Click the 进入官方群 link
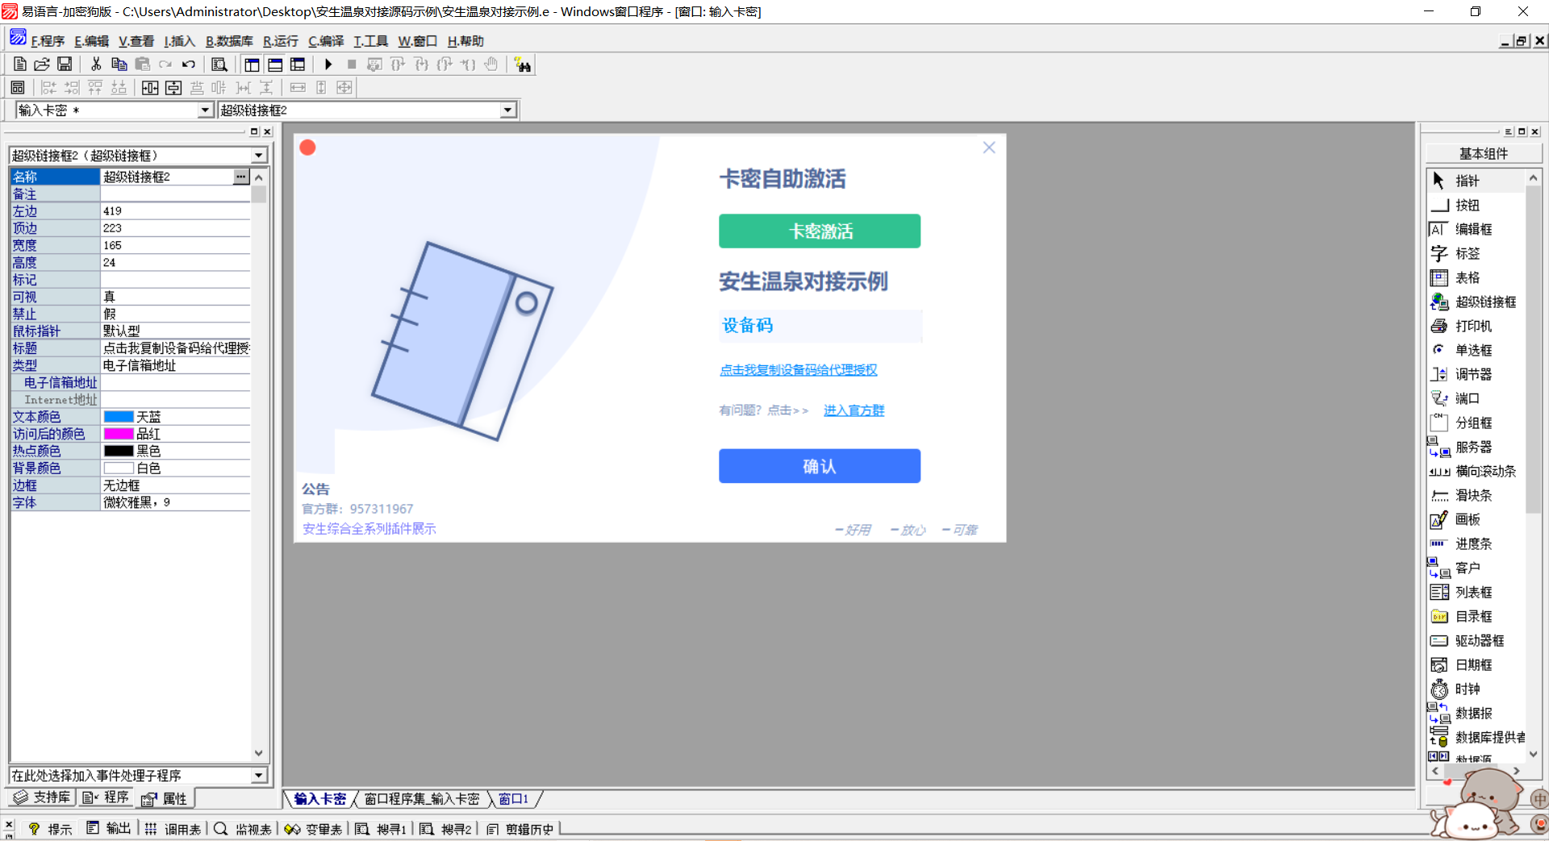1549x841 pixels. 854,410
